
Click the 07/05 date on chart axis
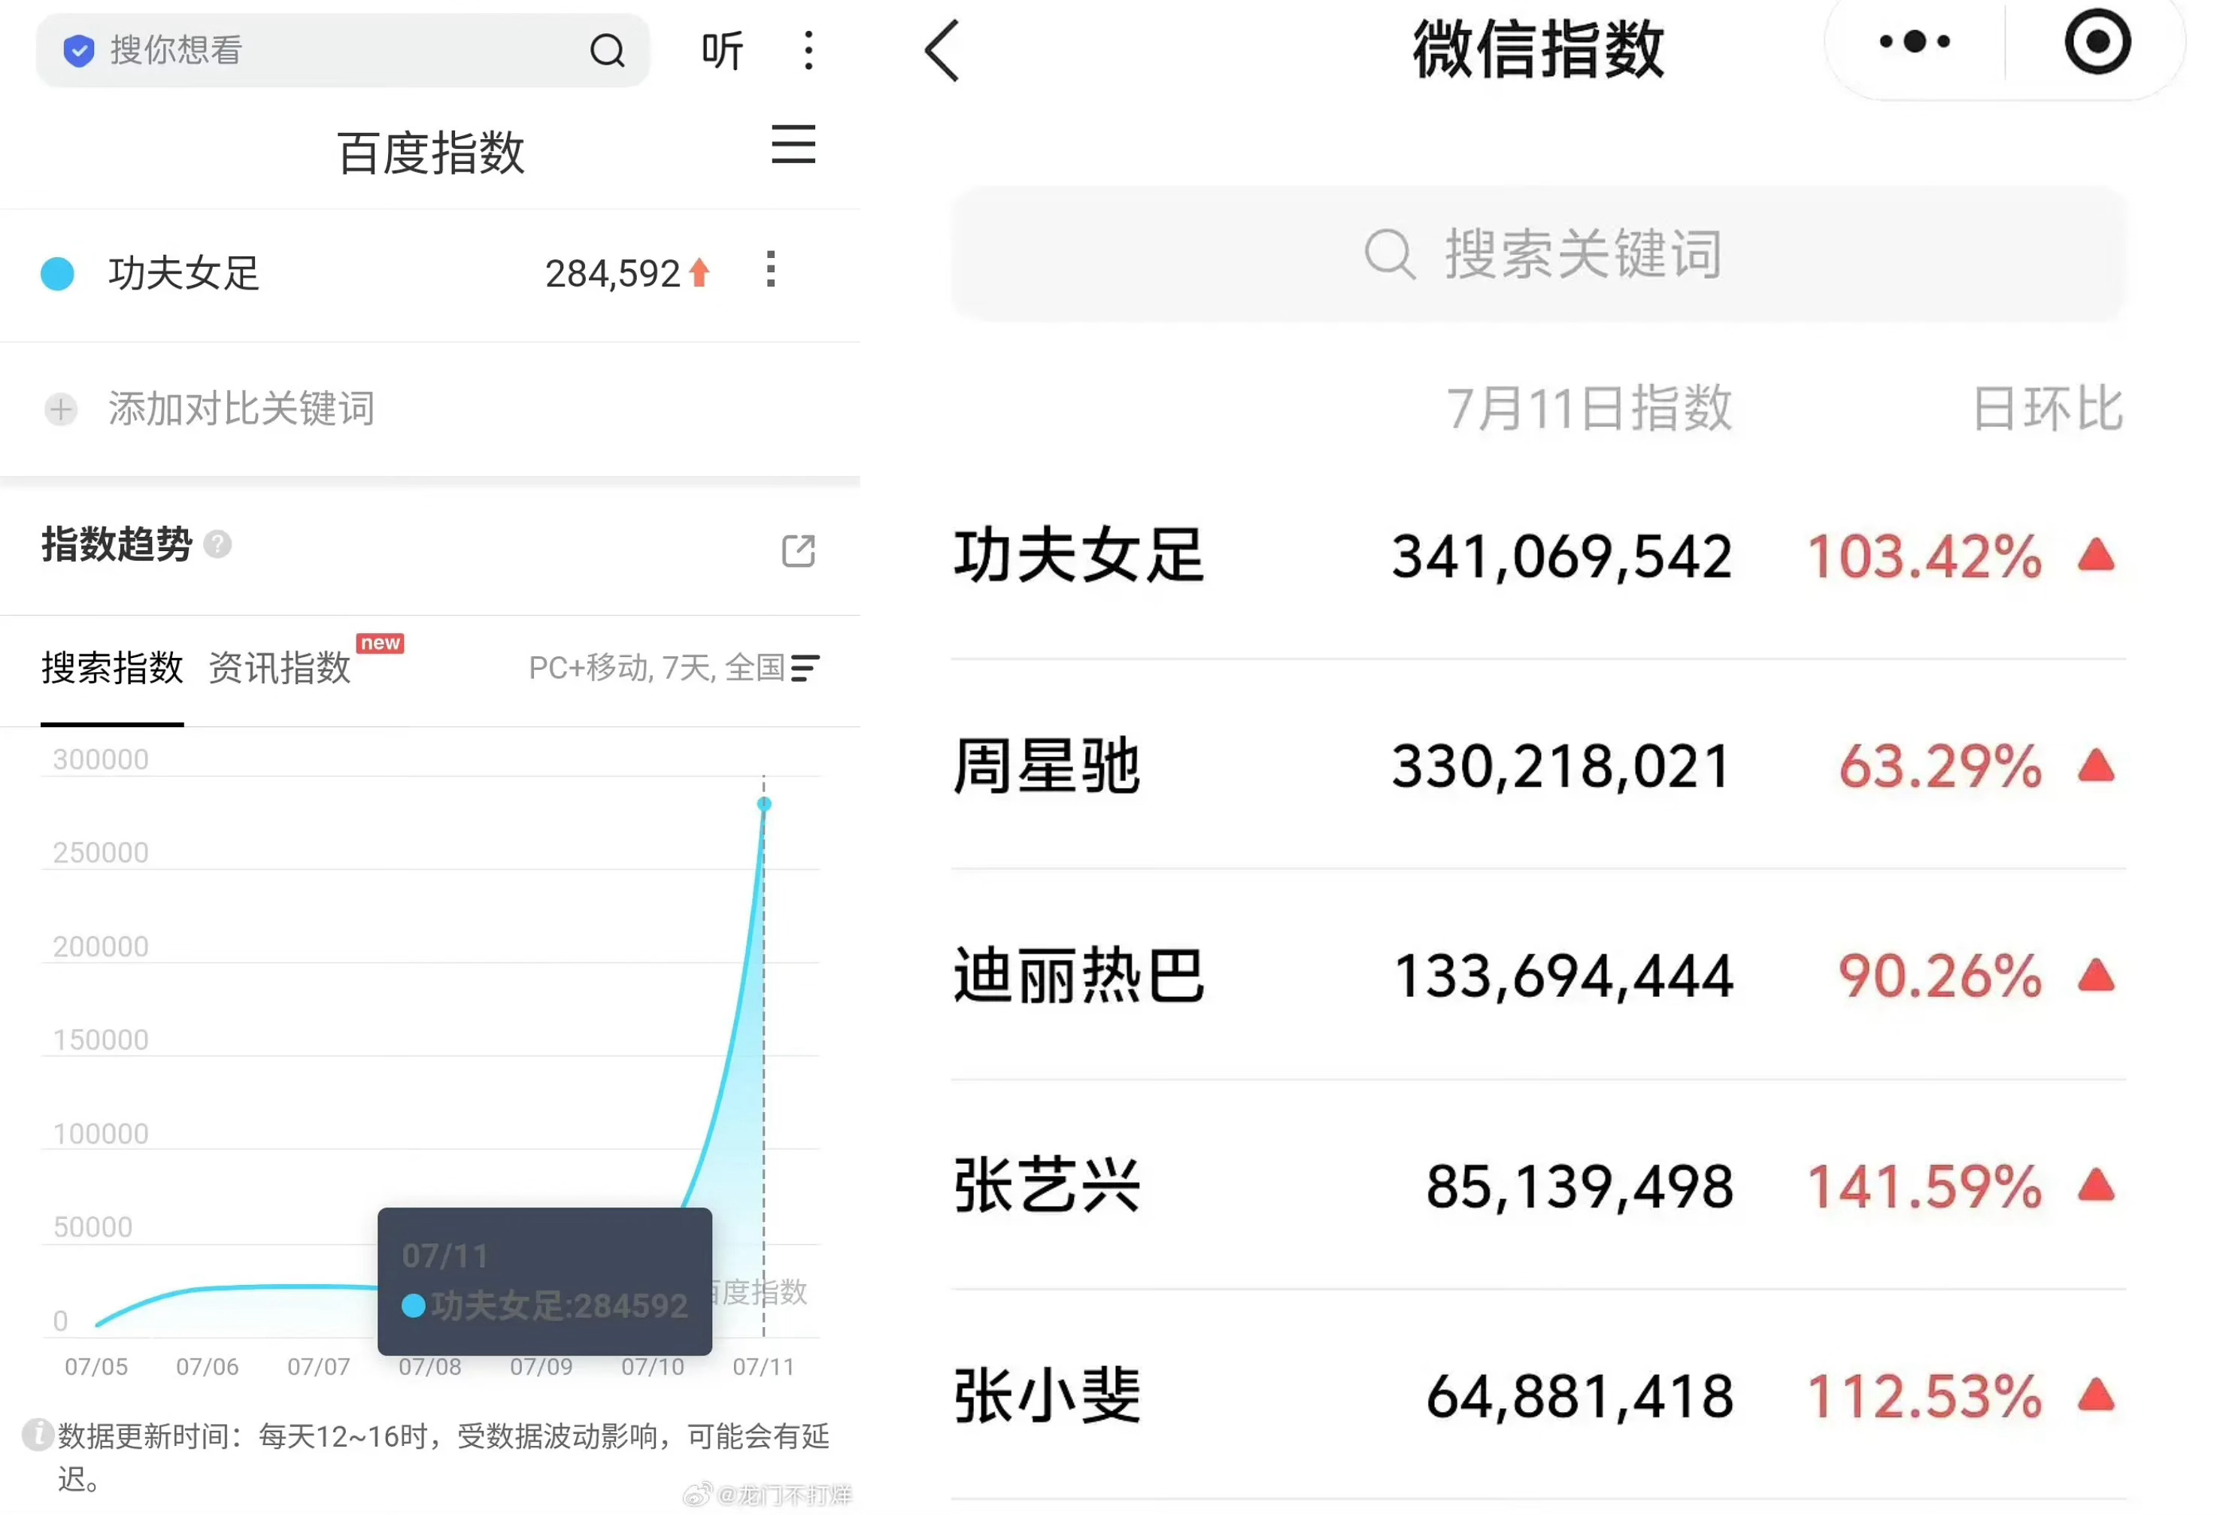click(x=96, y=1366)
